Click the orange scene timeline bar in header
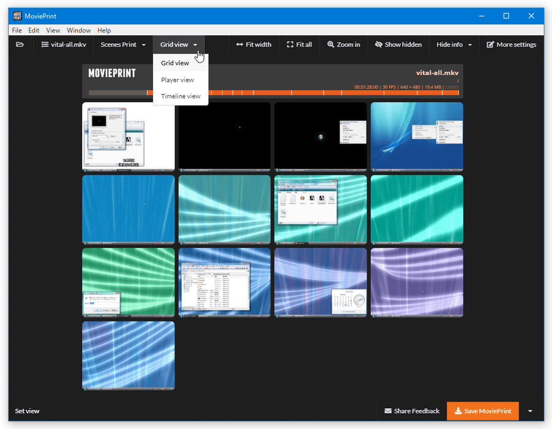Screen dimensions: 552x429 pos(274,93)
